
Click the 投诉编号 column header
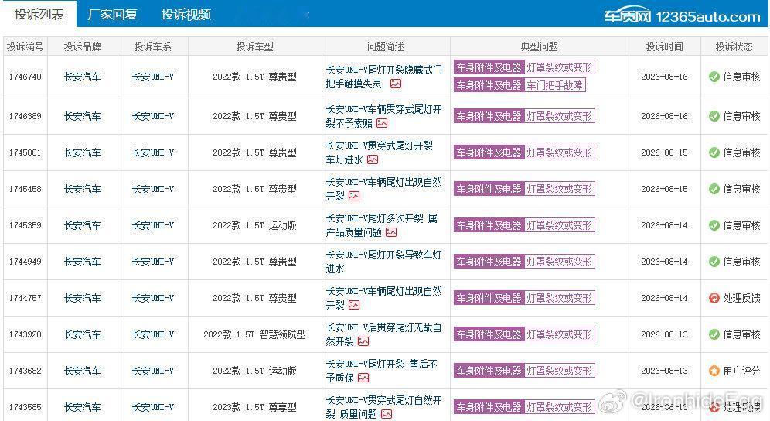click(25, 46)
